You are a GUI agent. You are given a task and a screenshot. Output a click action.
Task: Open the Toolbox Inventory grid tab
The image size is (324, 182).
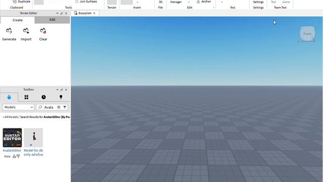(x=26, y=97)
